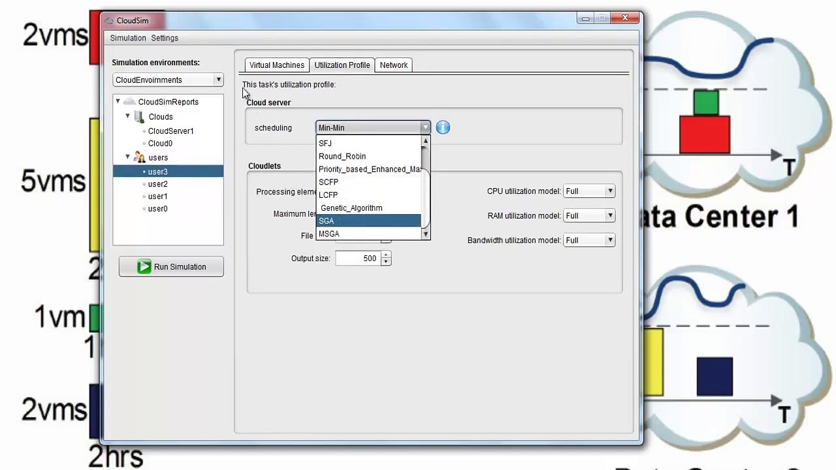The width and height of the screenshot is (836, 470).
Task: Click the people icon beside users
Action: [139, 157]
